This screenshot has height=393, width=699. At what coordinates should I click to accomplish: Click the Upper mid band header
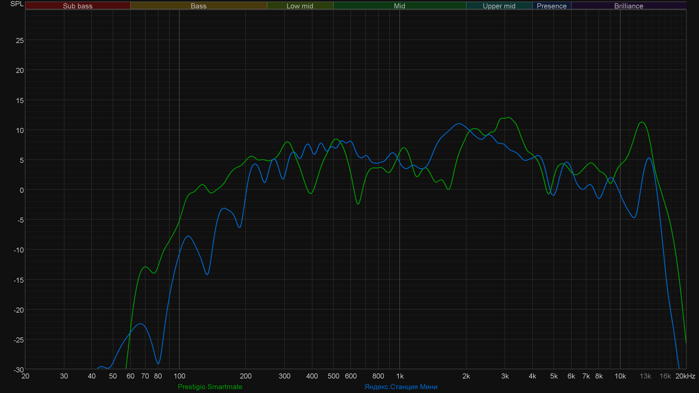499,6
